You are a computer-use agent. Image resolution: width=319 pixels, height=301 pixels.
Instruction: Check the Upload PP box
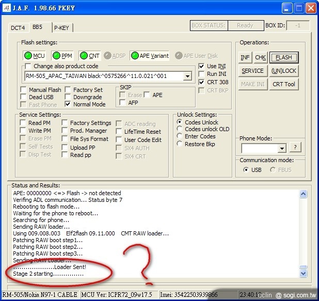click(65, 147)
